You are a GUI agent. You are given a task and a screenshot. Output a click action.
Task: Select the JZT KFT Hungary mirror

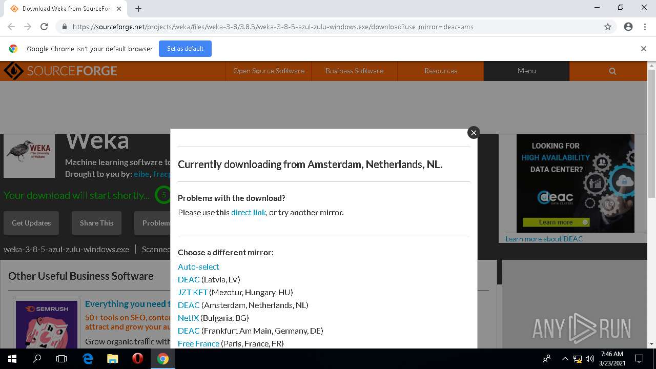193,292
